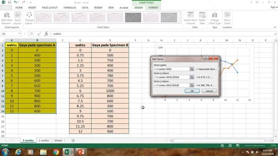Click the Undo arrow

pos(16,2)
